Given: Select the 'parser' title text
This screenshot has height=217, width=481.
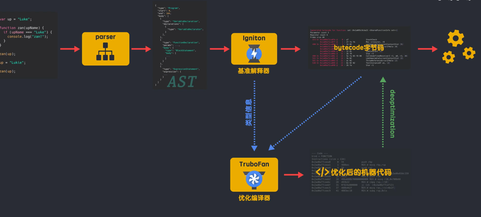Looking at the screenshot, I should 106,37.
